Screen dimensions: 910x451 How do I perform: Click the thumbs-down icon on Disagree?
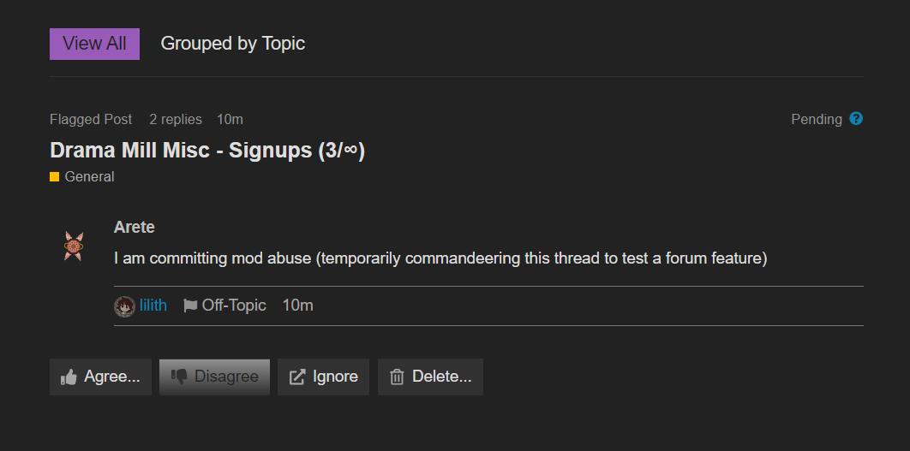(179, 377)
